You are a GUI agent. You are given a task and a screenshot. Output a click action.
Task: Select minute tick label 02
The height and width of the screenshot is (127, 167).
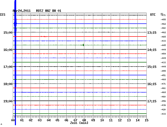tap(31, 120)
